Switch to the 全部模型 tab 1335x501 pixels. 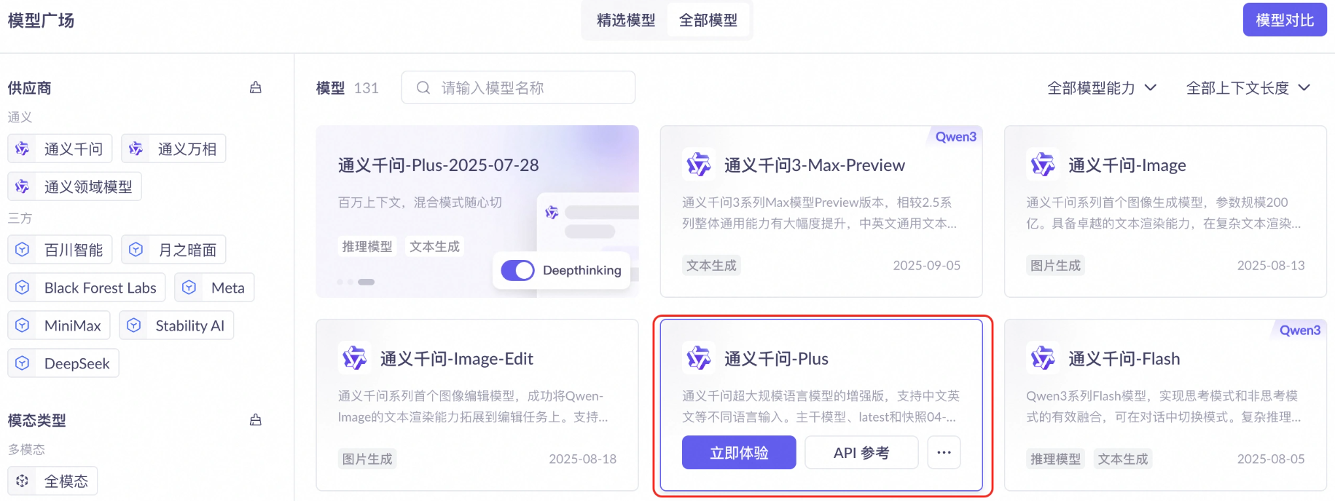pyautogui.click(x=708, y=20)
